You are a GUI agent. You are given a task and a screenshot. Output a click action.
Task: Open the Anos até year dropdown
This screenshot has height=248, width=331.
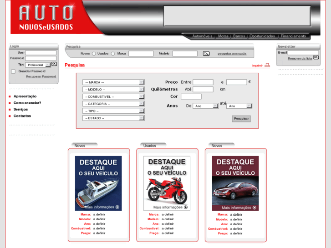point(239,106)
